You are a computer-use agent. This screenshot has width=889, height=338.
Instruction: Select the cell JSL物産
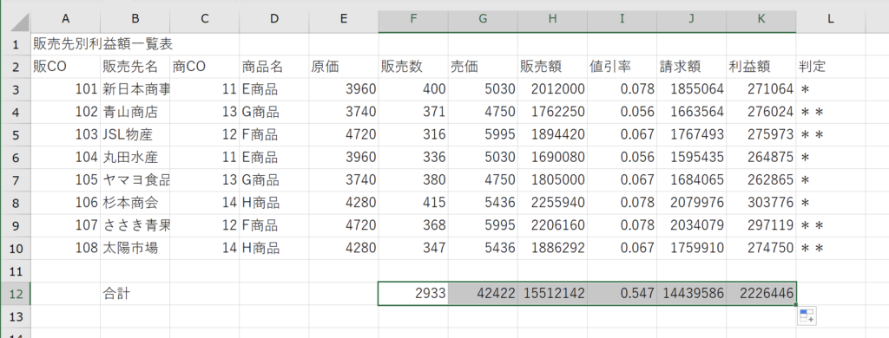pyautogui.click(x=135, y=134)
